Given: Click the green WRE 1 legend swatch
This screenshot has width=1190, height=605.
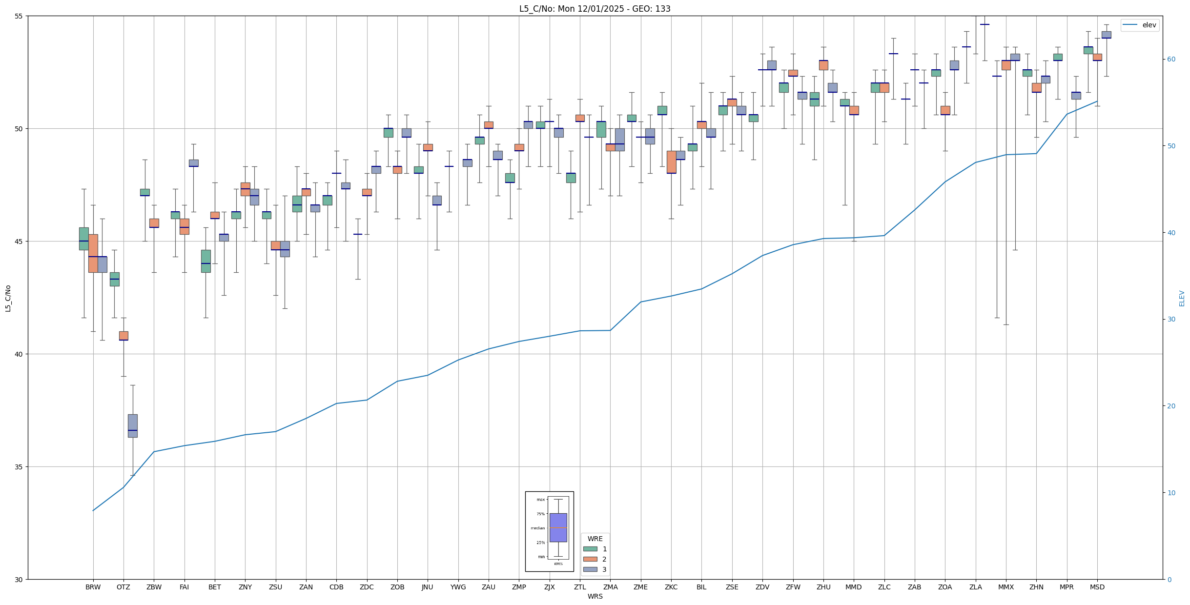Looking at the screenshot, I should click(590, 549).
